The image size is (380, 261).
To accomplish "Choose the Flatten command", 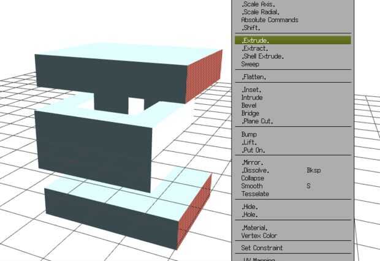I will (293, 77).
